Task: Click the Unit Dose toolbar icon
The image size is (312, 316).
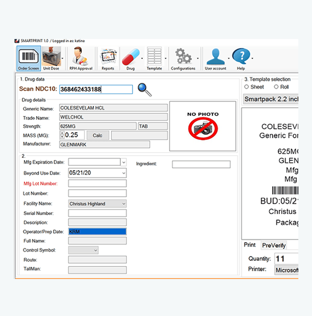Action: coord(51,58)
